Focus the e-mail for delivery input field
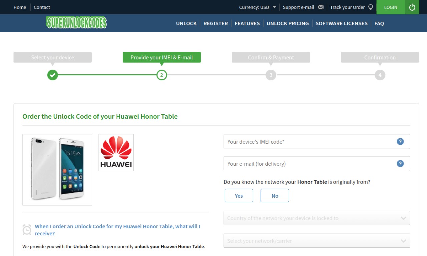This screenshot has width=427, height=256. click(317, 164)
